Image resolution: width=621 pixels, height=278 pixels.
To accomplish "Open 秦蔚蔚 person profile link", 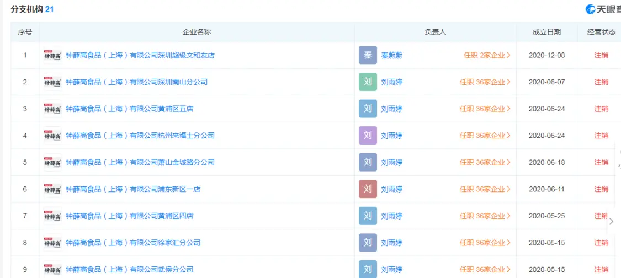I will (x=392, y=56).
